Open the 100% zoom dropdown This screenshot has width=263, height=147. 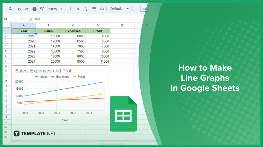[55, 9]
